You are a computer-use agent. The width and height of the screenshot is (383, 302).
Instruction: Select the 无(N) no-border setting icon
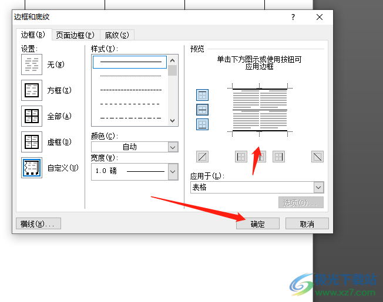32,65
